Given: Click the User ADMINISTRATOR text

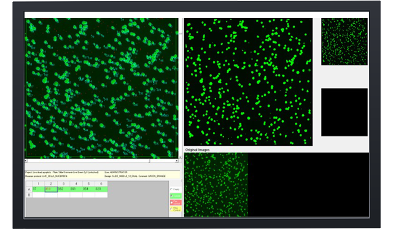Looking at the screenshot, I should coord(116,173).
